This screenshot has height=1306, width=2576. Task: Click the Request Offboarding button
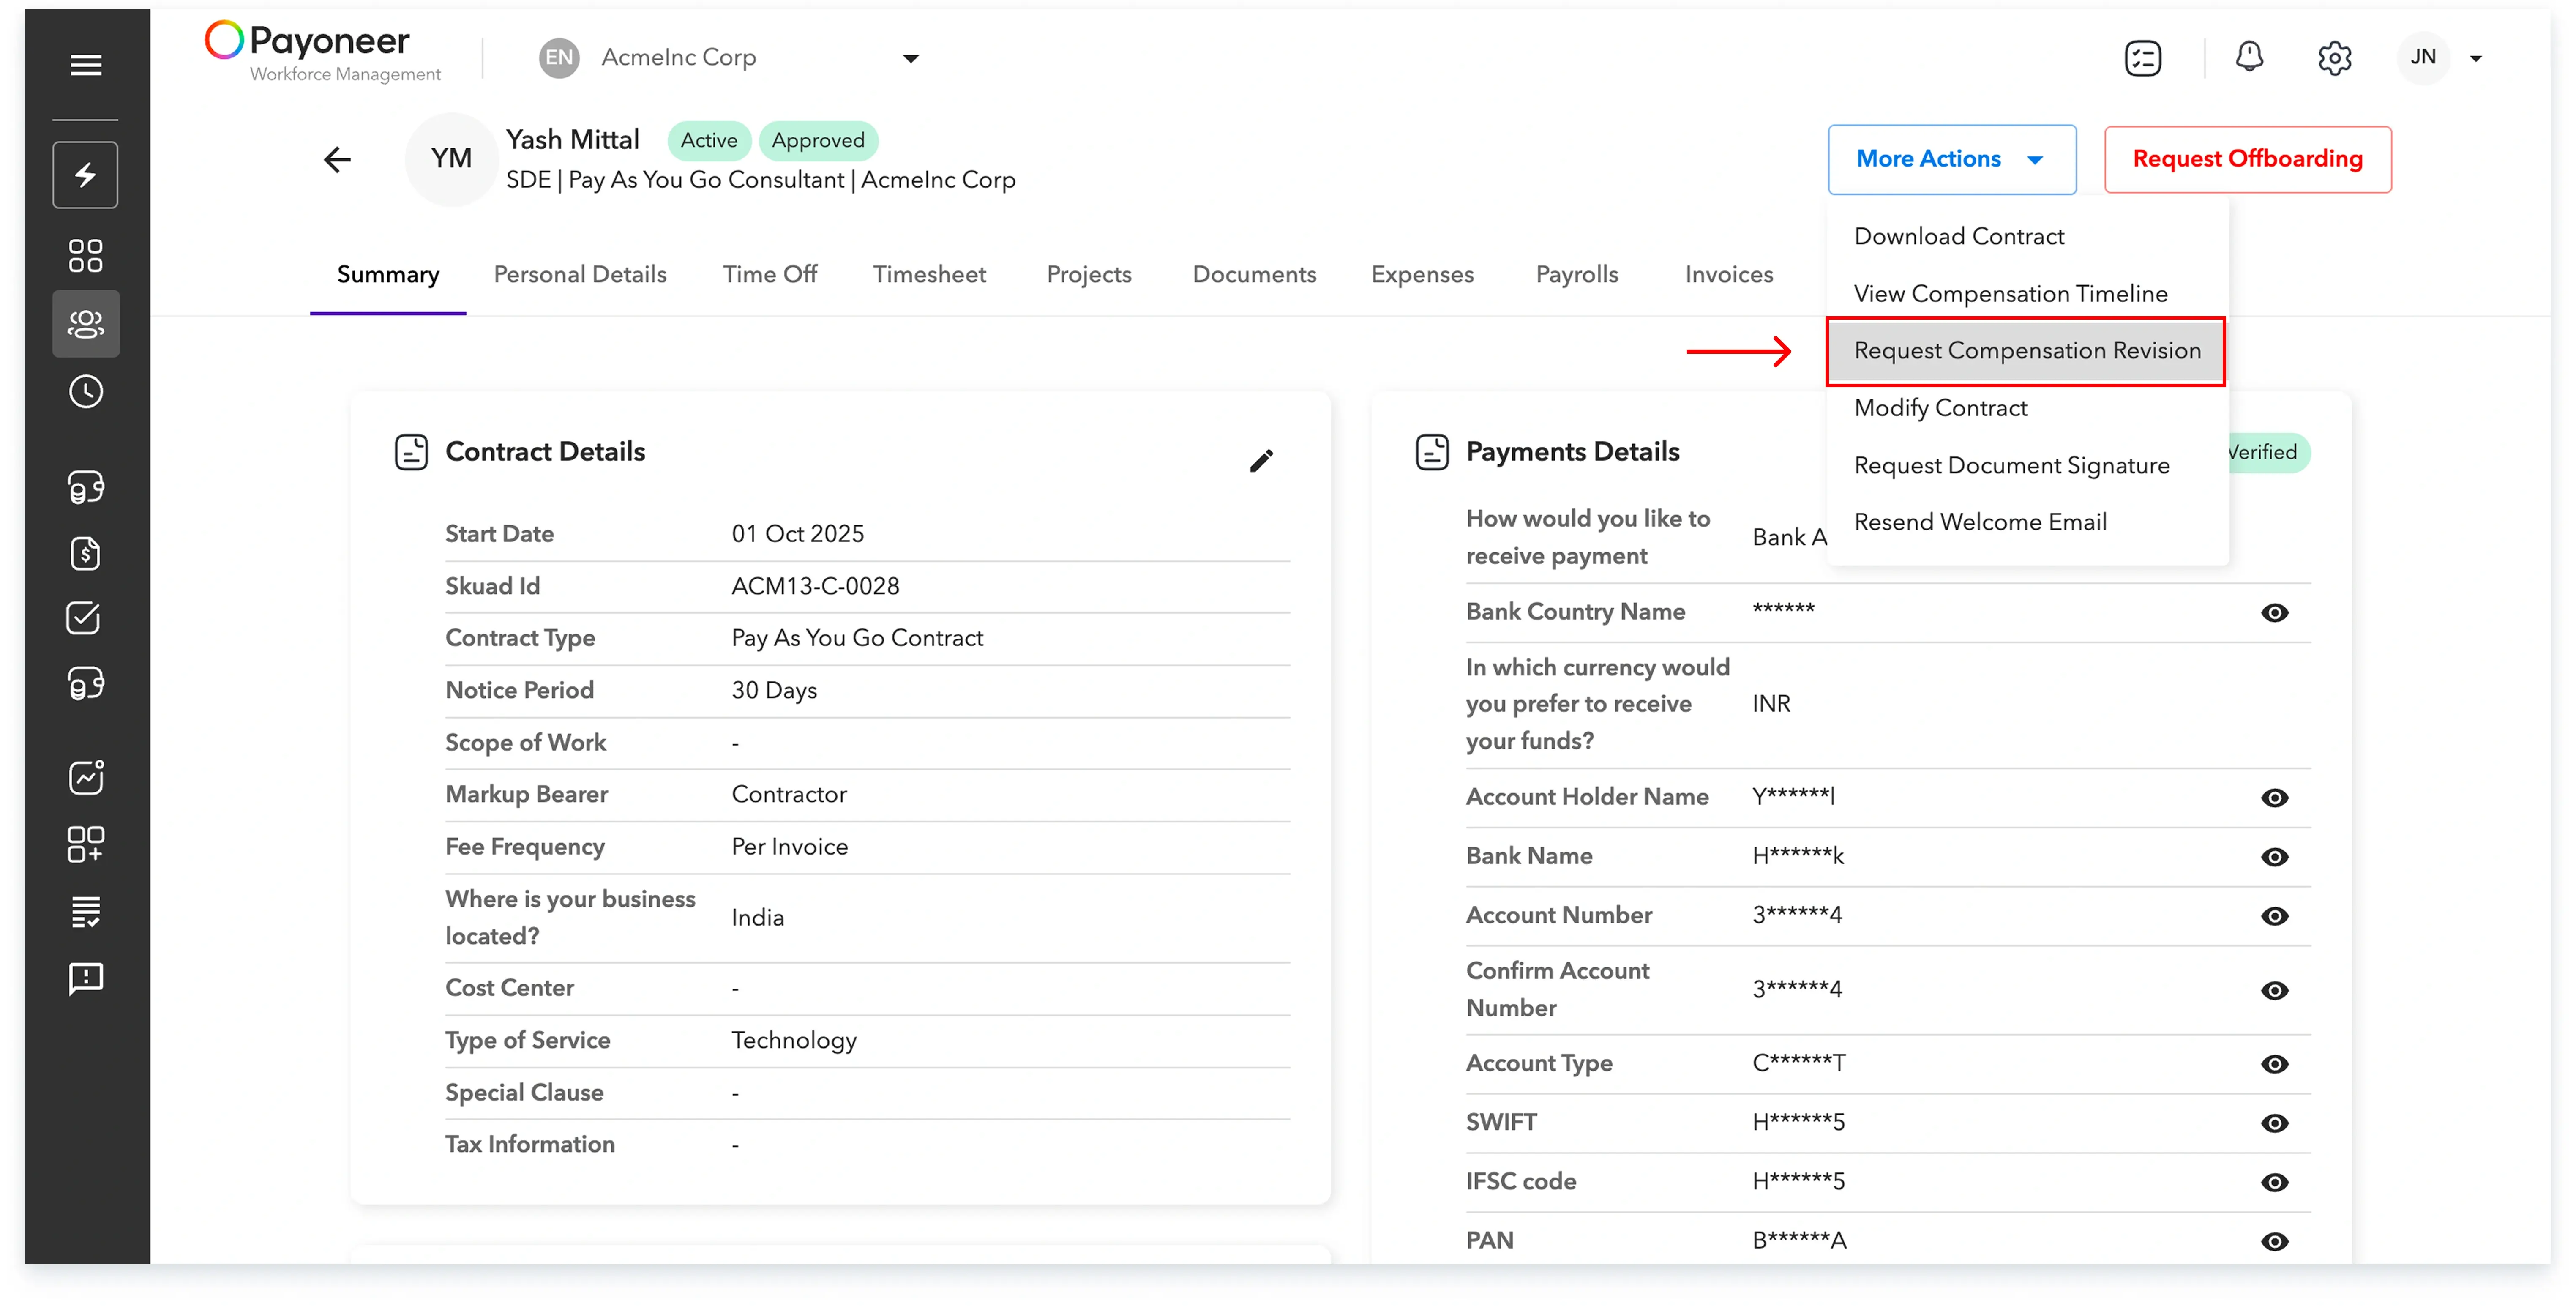click(2247, 159)
